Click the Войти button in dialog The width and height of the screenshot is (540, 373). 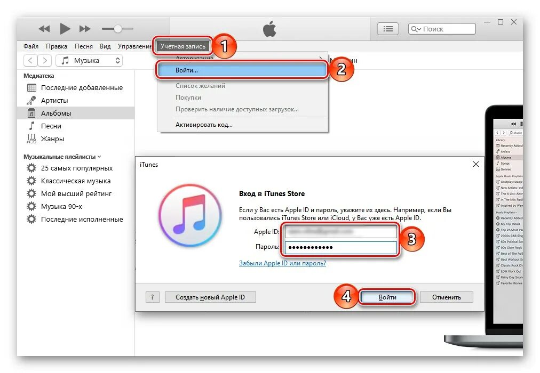[x=387, y=297]
